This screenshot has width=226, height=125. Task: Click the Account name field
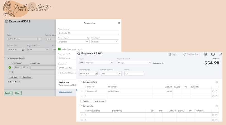pyautogui.click(x=88, y=33)
